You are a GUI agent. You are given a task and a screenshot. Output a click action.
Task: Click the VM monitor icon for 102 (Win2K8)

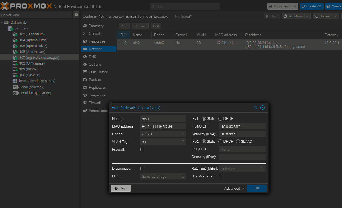(15, 75)
